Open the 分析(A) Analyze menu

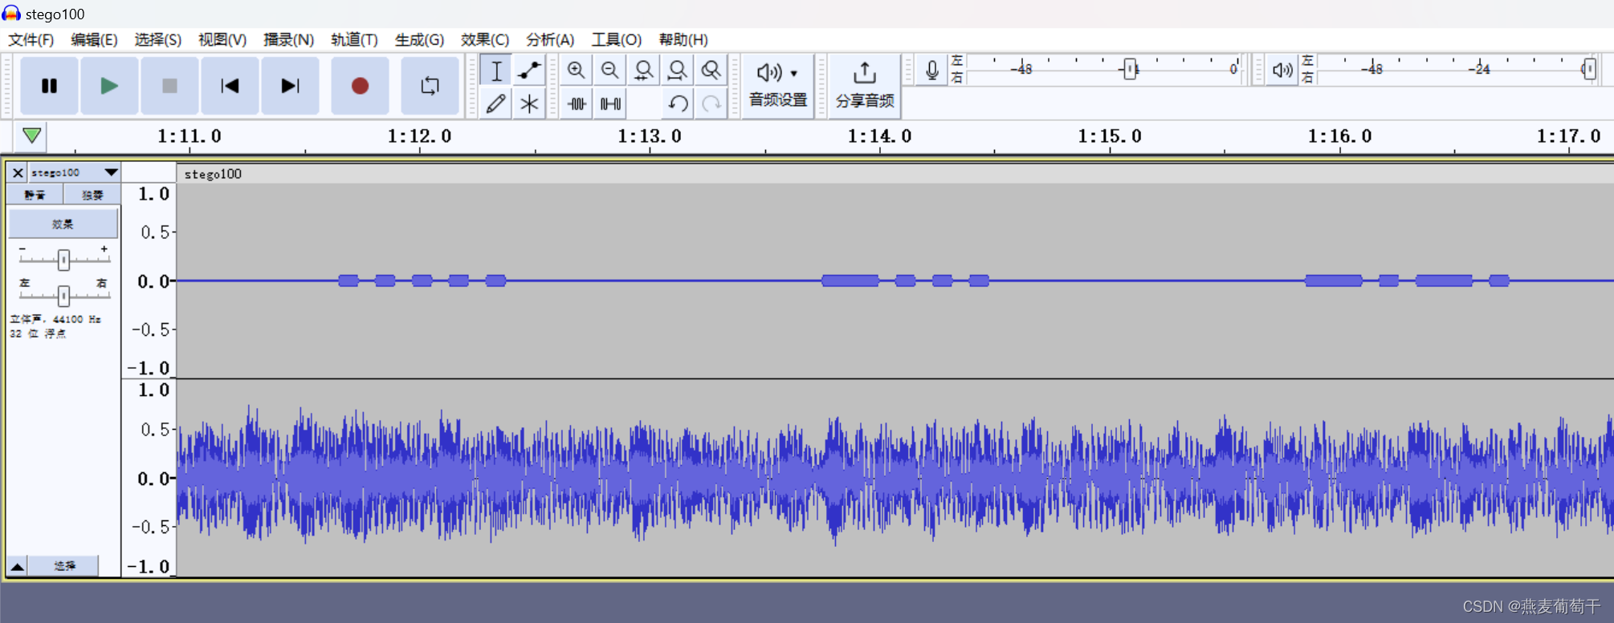pos(550,39)
